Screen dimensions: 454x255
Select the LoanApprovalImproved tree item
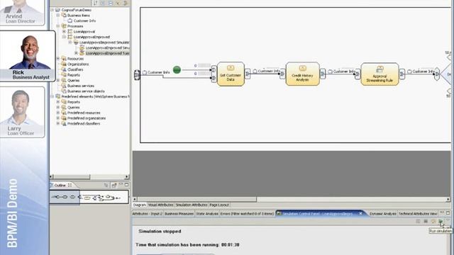(x=92, y=37)
